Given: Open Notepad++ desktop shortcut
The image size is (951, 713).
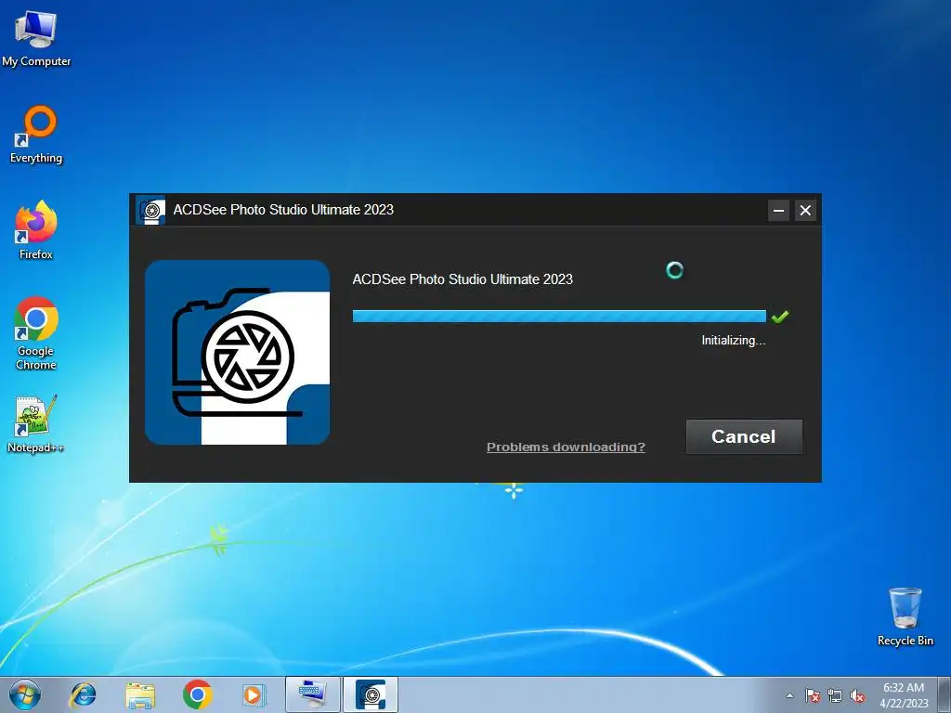Looking at the screenshot, I should pos(36,423).
